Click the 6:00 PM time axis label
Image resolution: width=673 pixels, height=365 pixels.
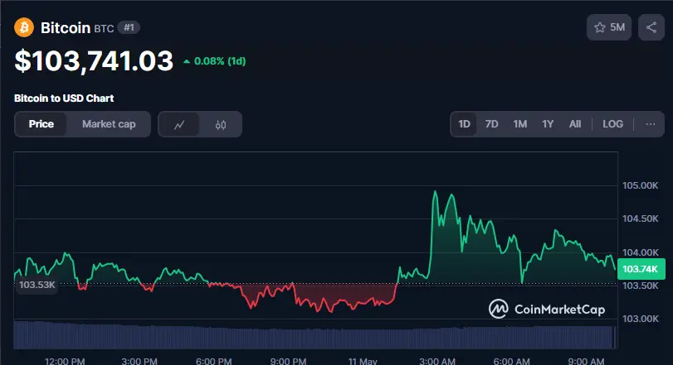[x=214, y=361]
